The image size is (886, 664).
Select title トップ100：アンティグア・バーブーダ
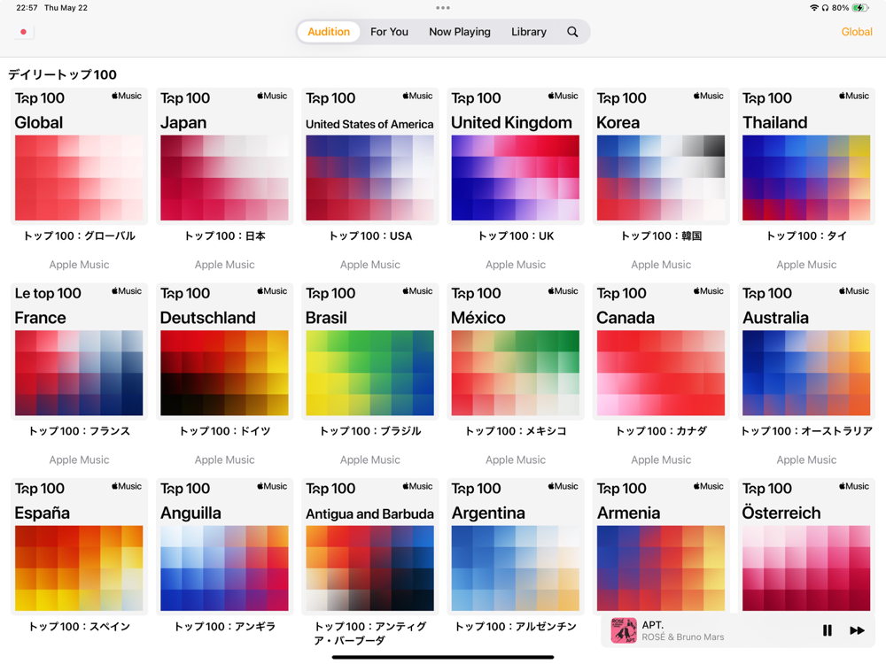[x=370, y=634]
